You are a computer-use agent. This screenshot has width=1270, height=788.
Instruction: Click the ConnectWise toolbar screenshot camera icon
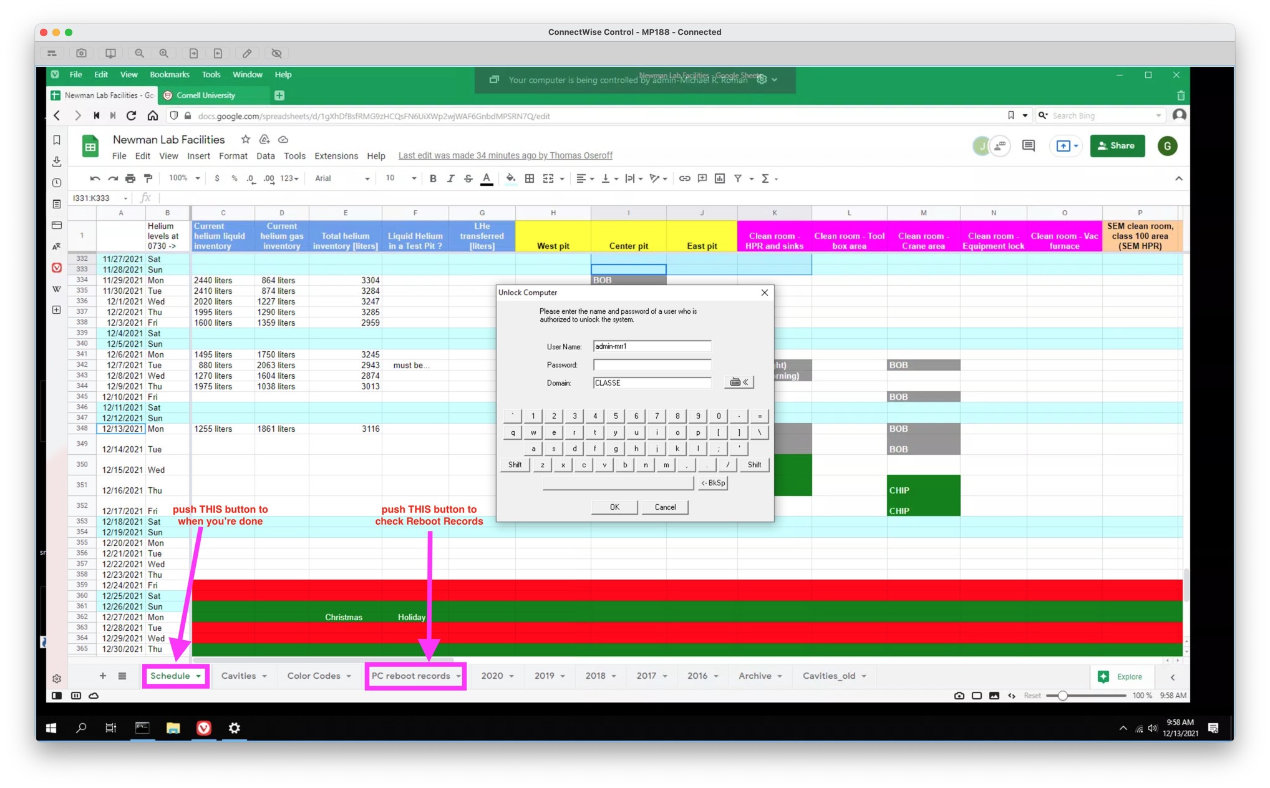[x=81, y=54]
